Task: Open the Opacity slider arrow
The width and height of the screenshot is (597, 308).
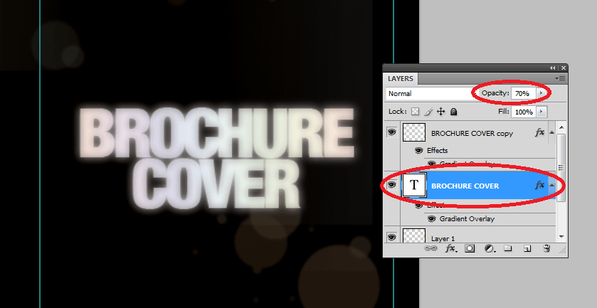Action: (542, 93)
